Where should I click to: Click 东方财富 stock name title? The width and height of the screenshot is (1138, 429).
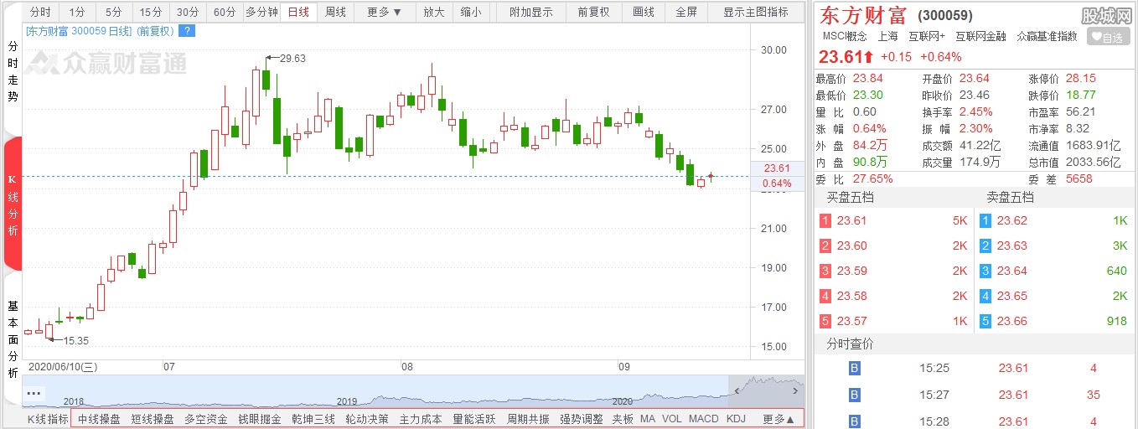click(862, 14)
